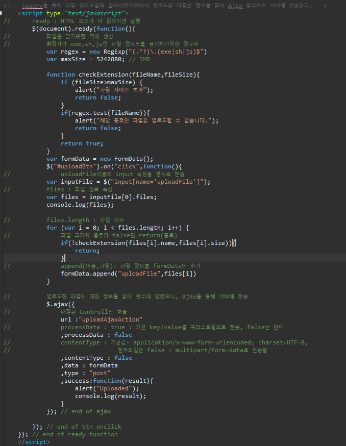Screen dimensions: 346x446
Task: Click the regex string "(.*?)\.(exe|sh|js)$"
Action: 166,52
